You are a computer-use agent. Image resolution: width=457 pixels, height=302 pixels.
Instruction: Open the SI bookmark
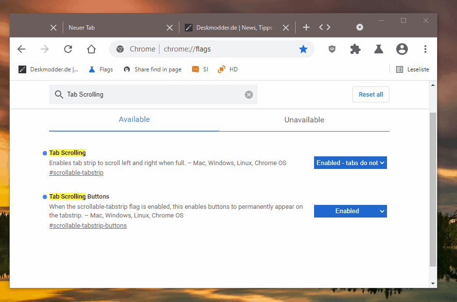pos(200,69)
